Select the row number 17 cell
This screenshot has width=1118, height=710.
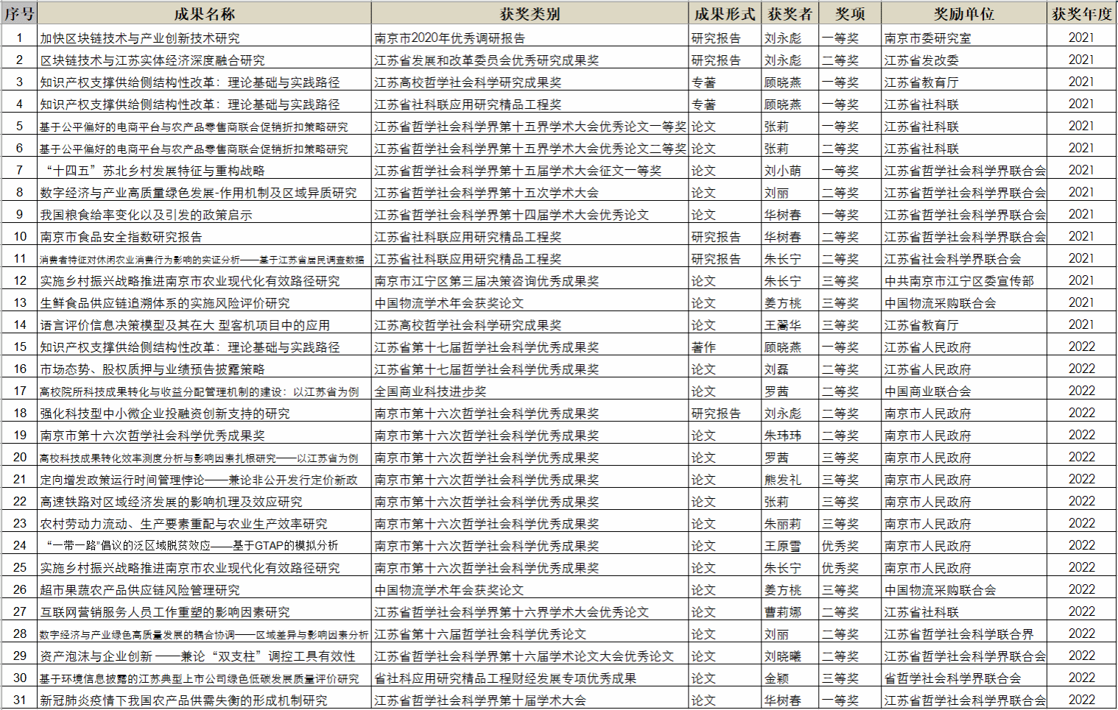coord(20,391)
